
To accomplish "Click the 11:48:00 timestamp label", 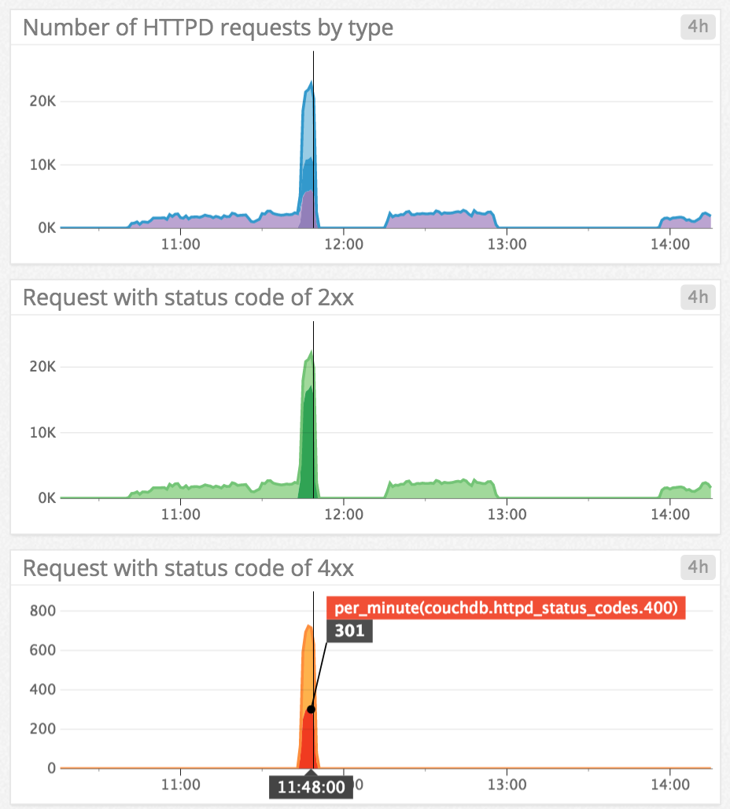I will [311, 786].
